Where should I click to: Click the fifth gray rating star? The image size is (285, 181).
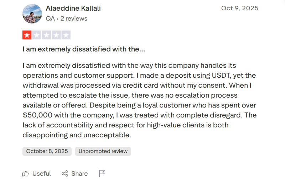(66, 35)
